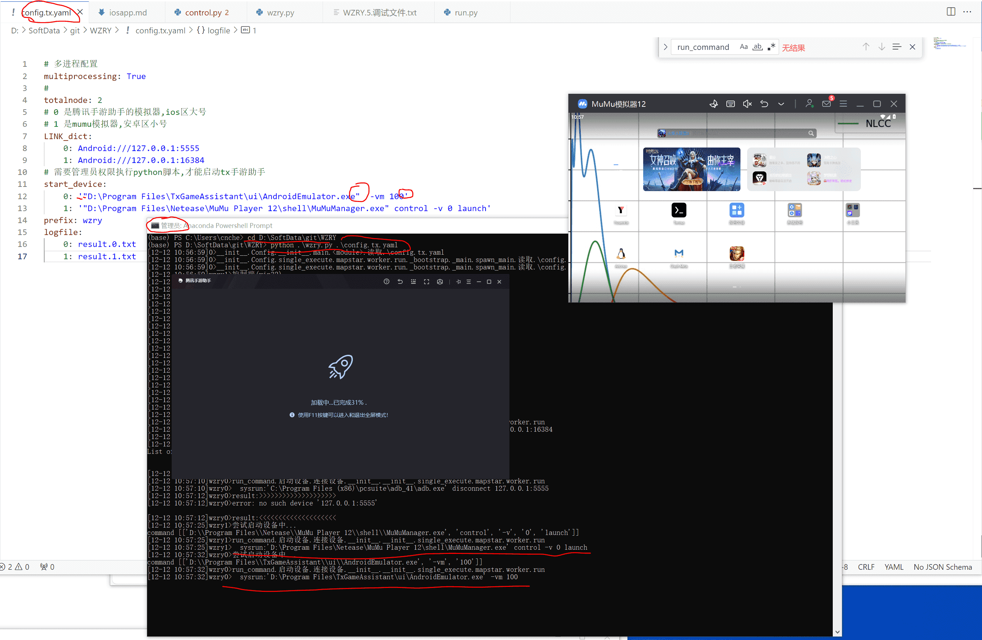The height and width of the screenshot is (640, 982).
Task: Expand the replace field chevron
Action: click(665, 47)
